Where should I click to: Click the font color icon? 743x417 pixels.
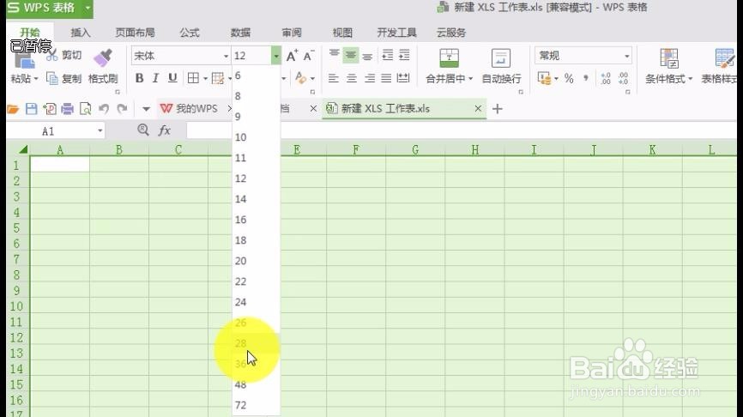301,78
